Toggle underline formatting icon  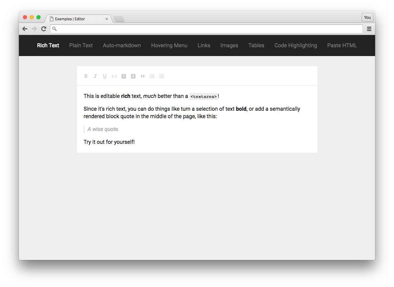105,76
